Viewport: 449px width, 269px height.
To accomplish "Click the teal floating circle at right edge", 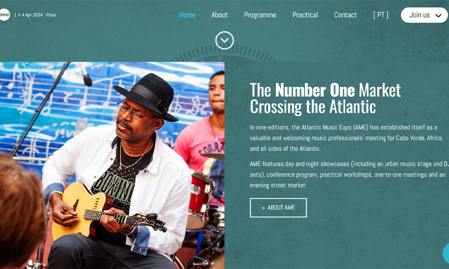I will 446,253.
